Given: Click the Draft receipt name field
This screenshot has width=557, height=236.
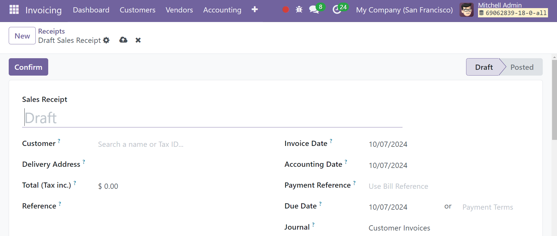Looking at the screenshot, I should [212, 118].
